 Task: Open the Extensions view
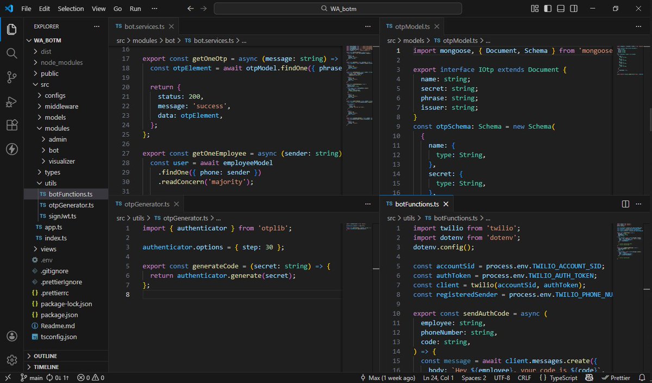point(11,125)
